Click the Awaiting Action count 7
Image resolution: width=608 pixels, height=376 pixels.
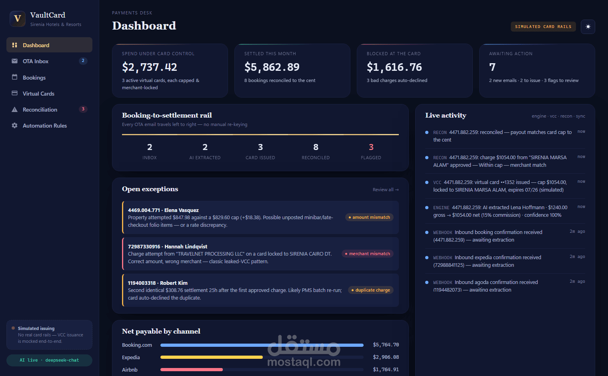click(492, 67)
